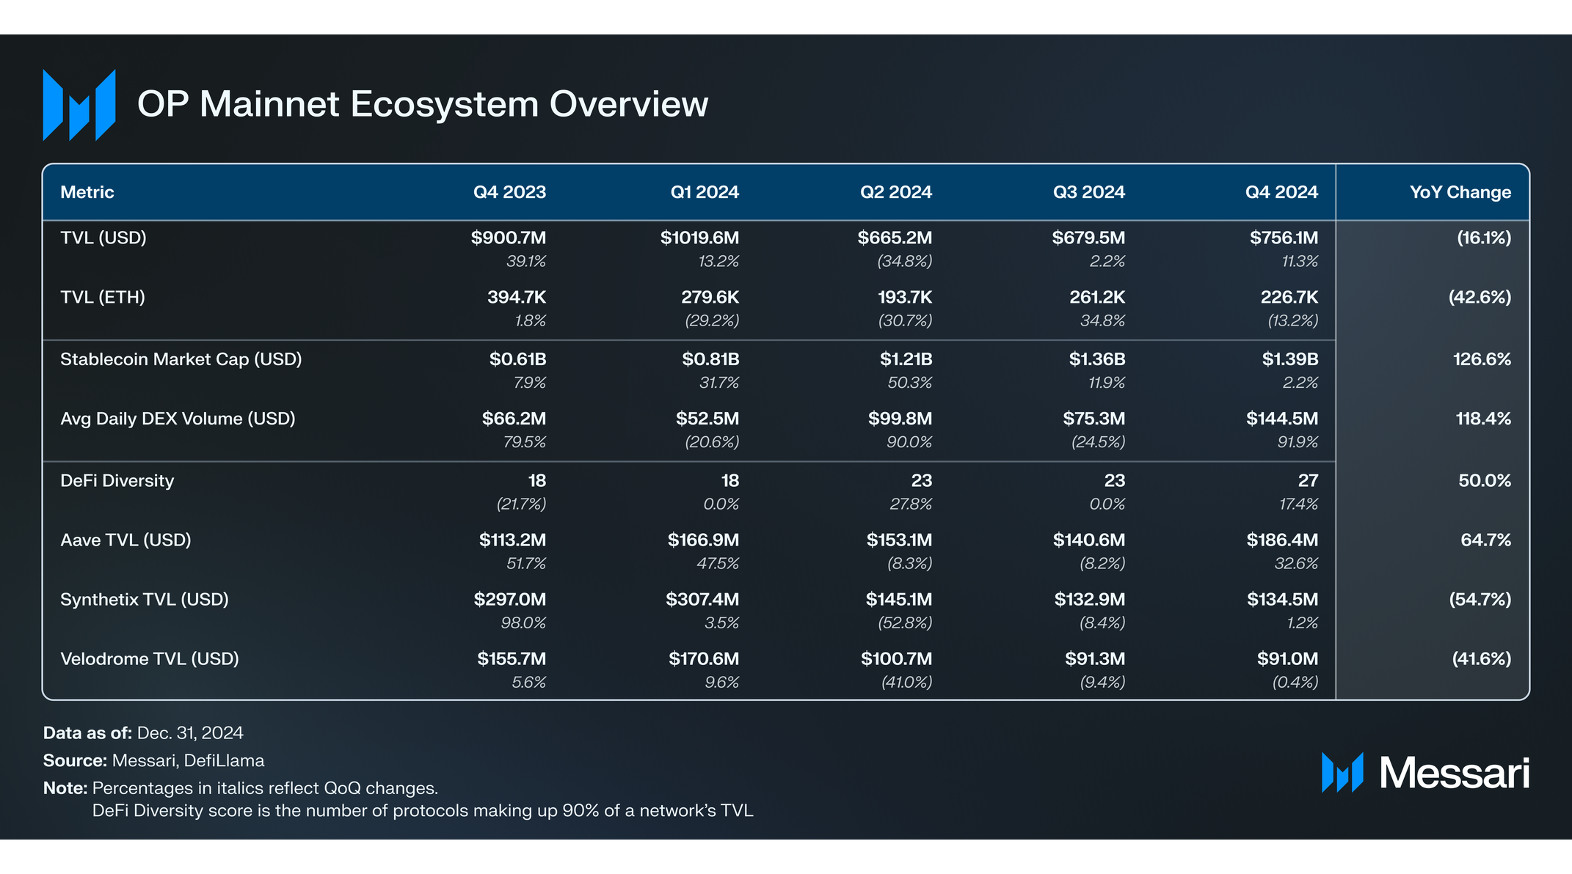Click the $679.5M TVL value
The width and height of the screenshot is (1572, 874).
pos(1088,238)
